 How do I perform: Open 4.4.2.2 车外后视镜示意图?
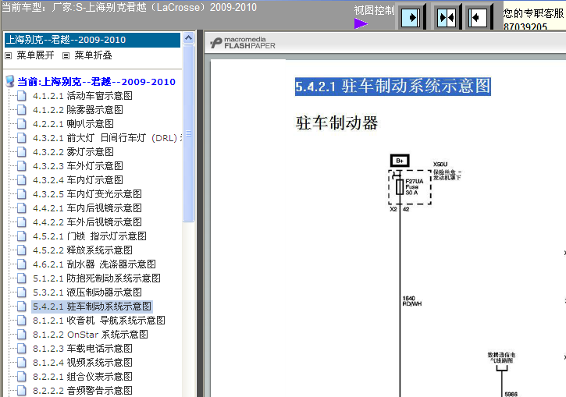[87, 222]
